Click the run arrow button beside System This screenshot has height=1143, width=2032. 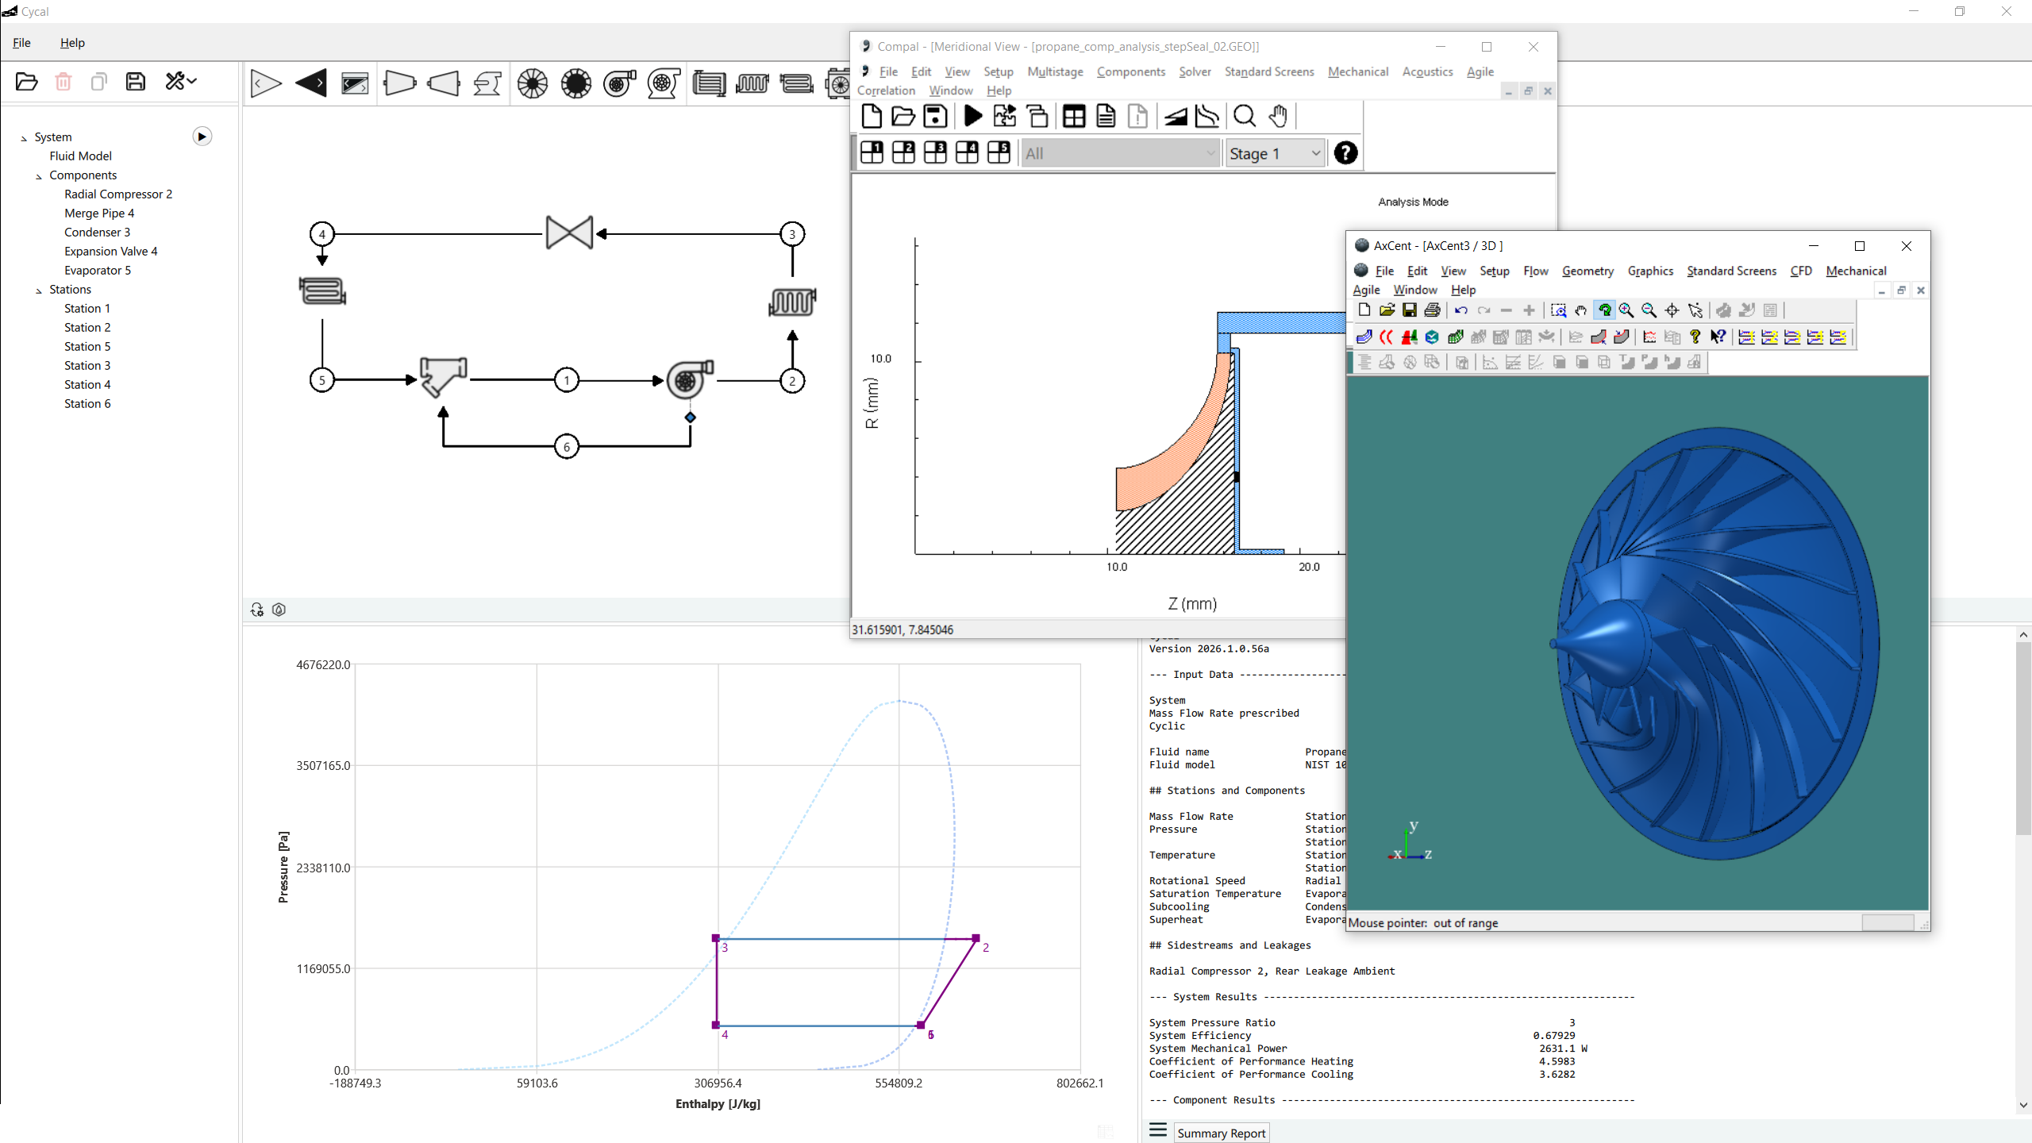coord(202,137)
